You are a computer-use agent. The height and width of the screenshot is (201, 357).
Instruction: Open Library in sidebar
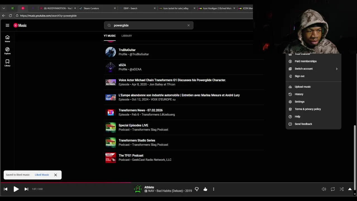(x=8, y=63)
